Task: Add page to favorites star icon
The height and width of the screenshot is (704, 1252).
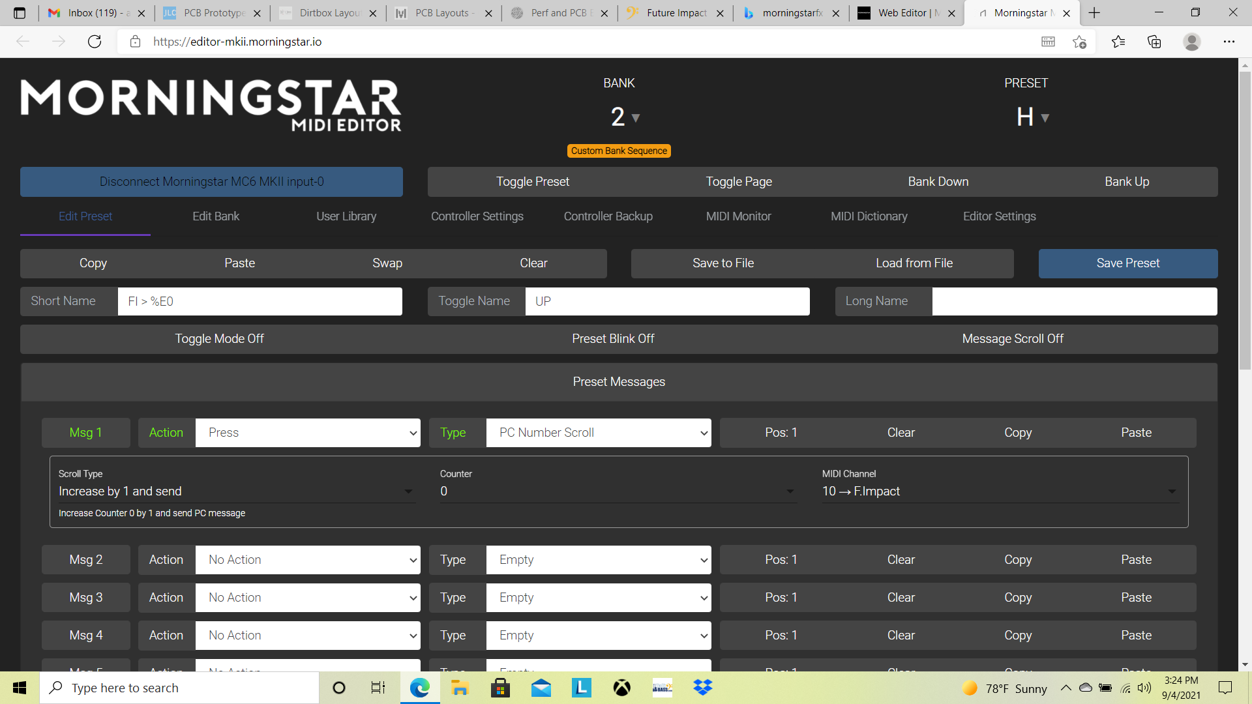Action: click(1079, 42)
